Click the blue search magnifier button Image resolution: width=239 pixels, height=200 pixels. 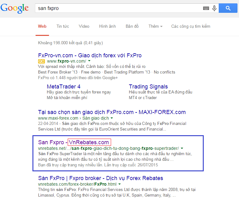pos(228,8)
